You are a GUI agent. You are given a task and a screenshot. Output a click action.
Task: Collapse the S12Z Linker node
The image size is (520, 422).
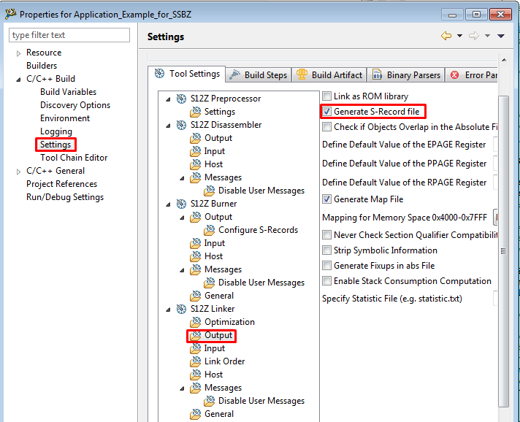[168, 310]
